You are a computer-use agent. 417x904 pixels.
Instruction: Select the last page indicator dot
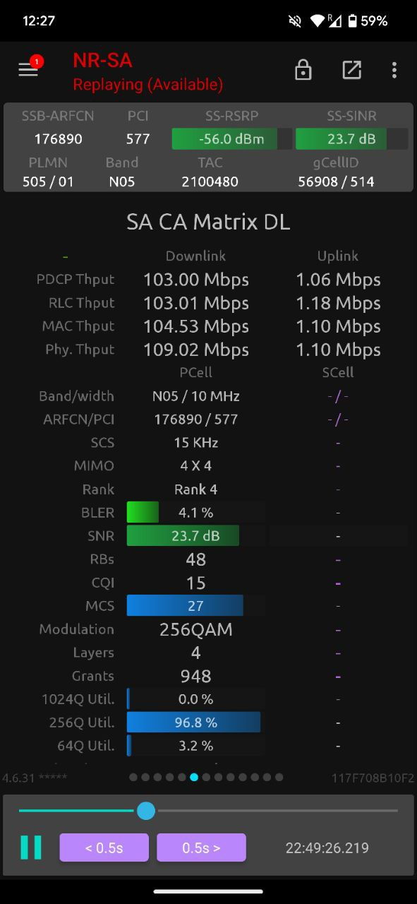279,777
